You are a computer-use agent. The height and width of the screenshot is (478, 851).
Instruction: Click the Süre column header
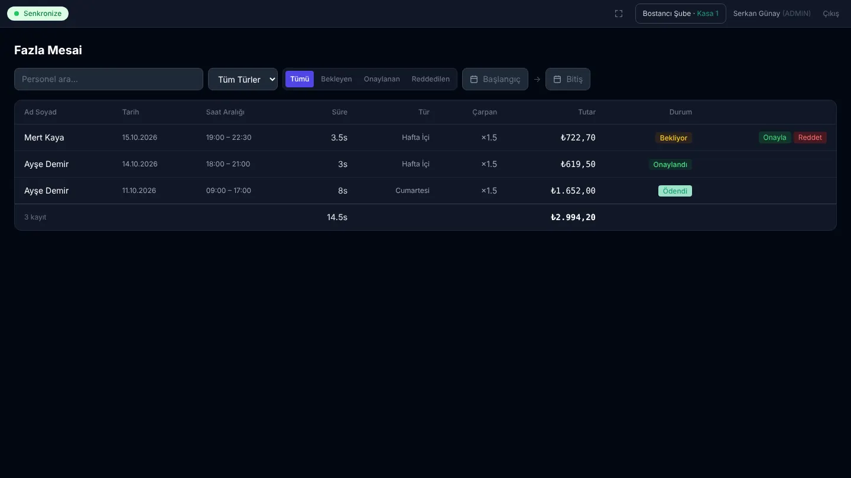(x=340, y=112)
